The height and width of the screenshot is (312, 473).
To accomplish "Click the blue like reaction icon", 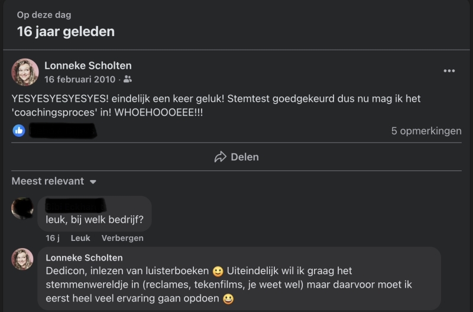I will coord(19,131).
